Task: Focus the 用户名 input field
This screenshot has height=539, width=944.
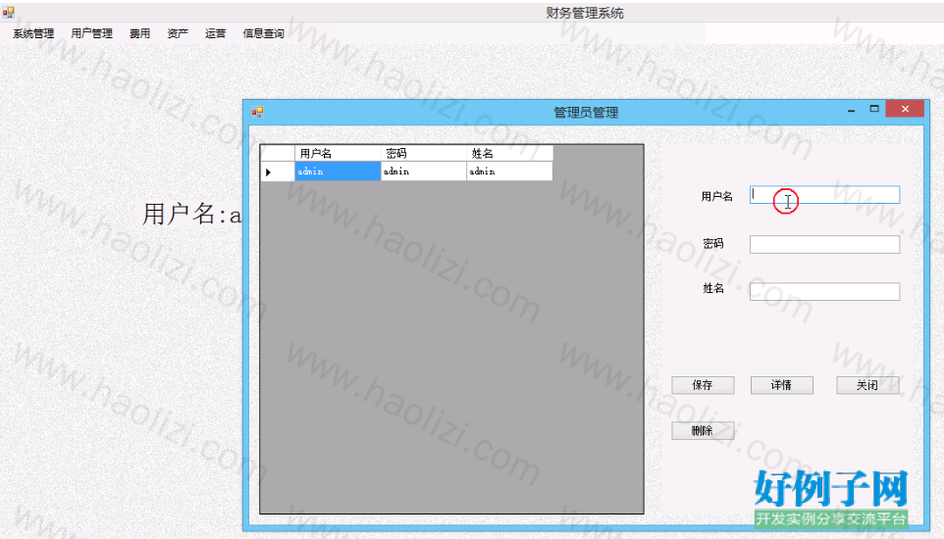Action: (825, 195)
